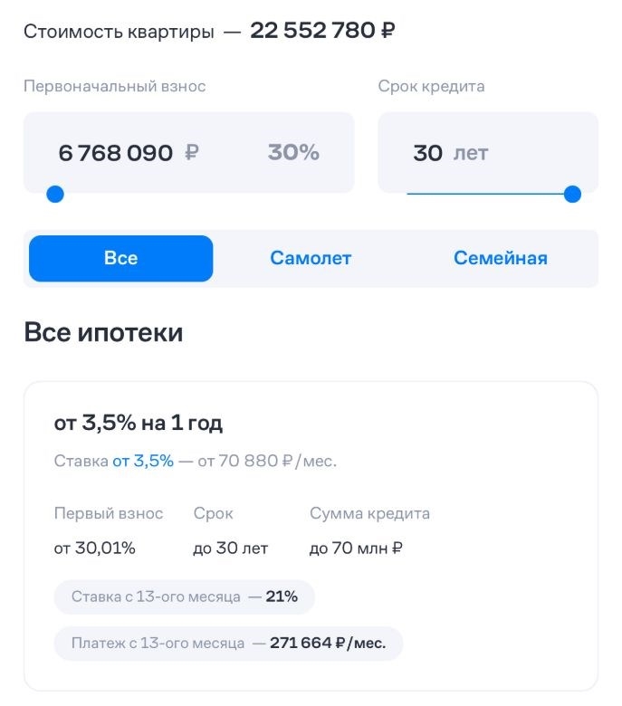
Task: Select the "Все" mortgage filter tab
Action: [120, 259]
